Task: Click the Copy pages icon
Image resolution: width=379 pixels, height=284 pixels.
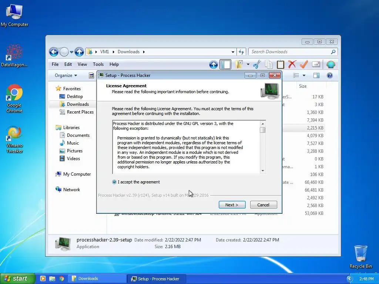Action: click(x=269, y=64)
